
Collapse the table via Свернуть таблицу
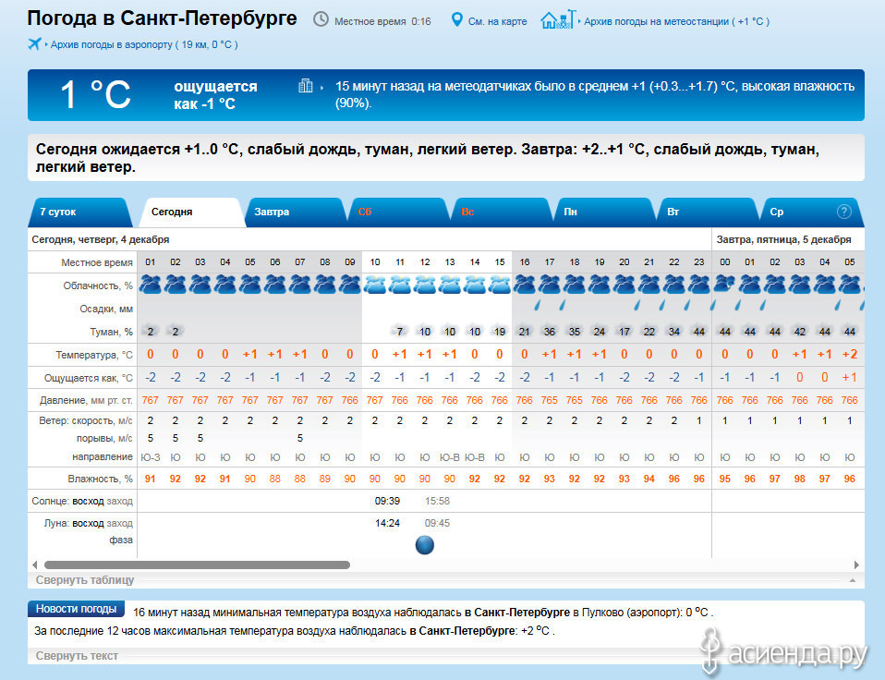pyautogui.click(x=85, y=580)
